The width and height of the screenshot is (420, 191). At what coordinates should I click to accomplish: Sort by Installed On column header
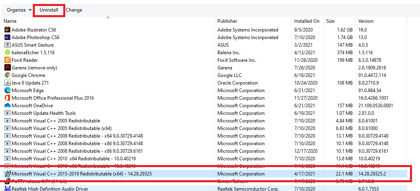point(307,21)
